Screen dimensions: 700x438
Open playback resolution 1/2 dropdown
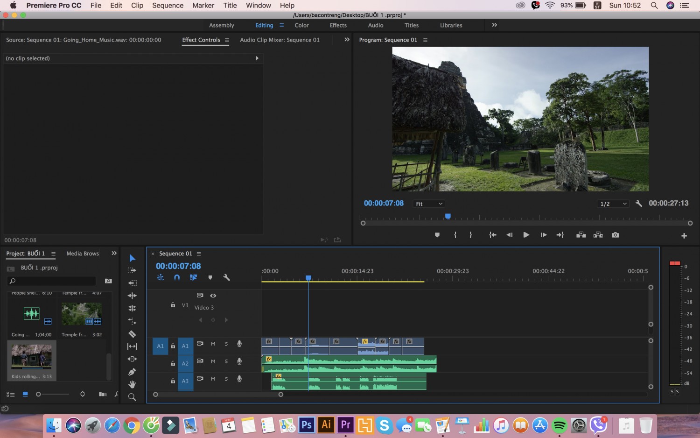pos(613,204)
